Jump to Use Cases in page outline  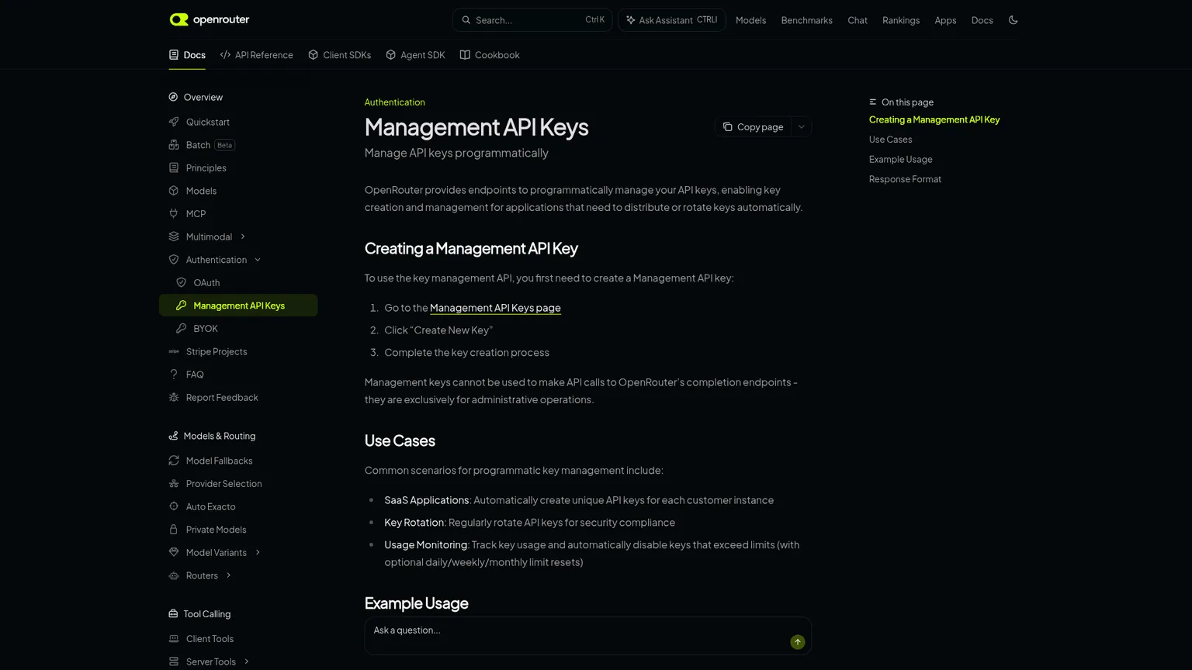[x=890, y=140]
